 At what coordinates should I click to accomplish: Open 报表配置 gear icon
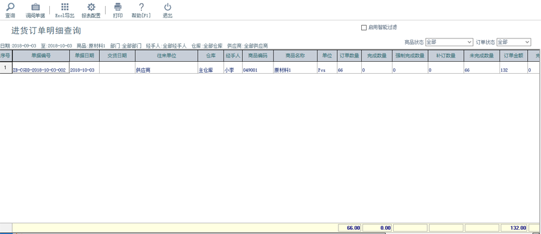pyautogui.click(x=91, y=7)
